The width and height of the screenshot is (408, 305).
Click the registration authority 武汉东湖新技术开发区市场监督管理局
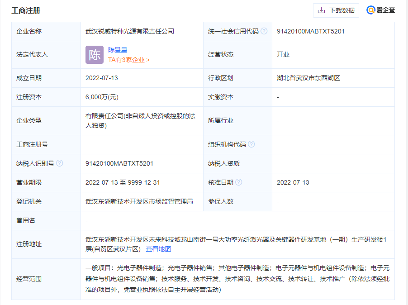(x=139, y=201)
